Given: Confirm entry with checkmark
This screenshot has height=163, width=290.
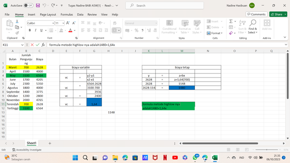Looking at the screenshot, I should pyautogui.click(x=38, y=45).
